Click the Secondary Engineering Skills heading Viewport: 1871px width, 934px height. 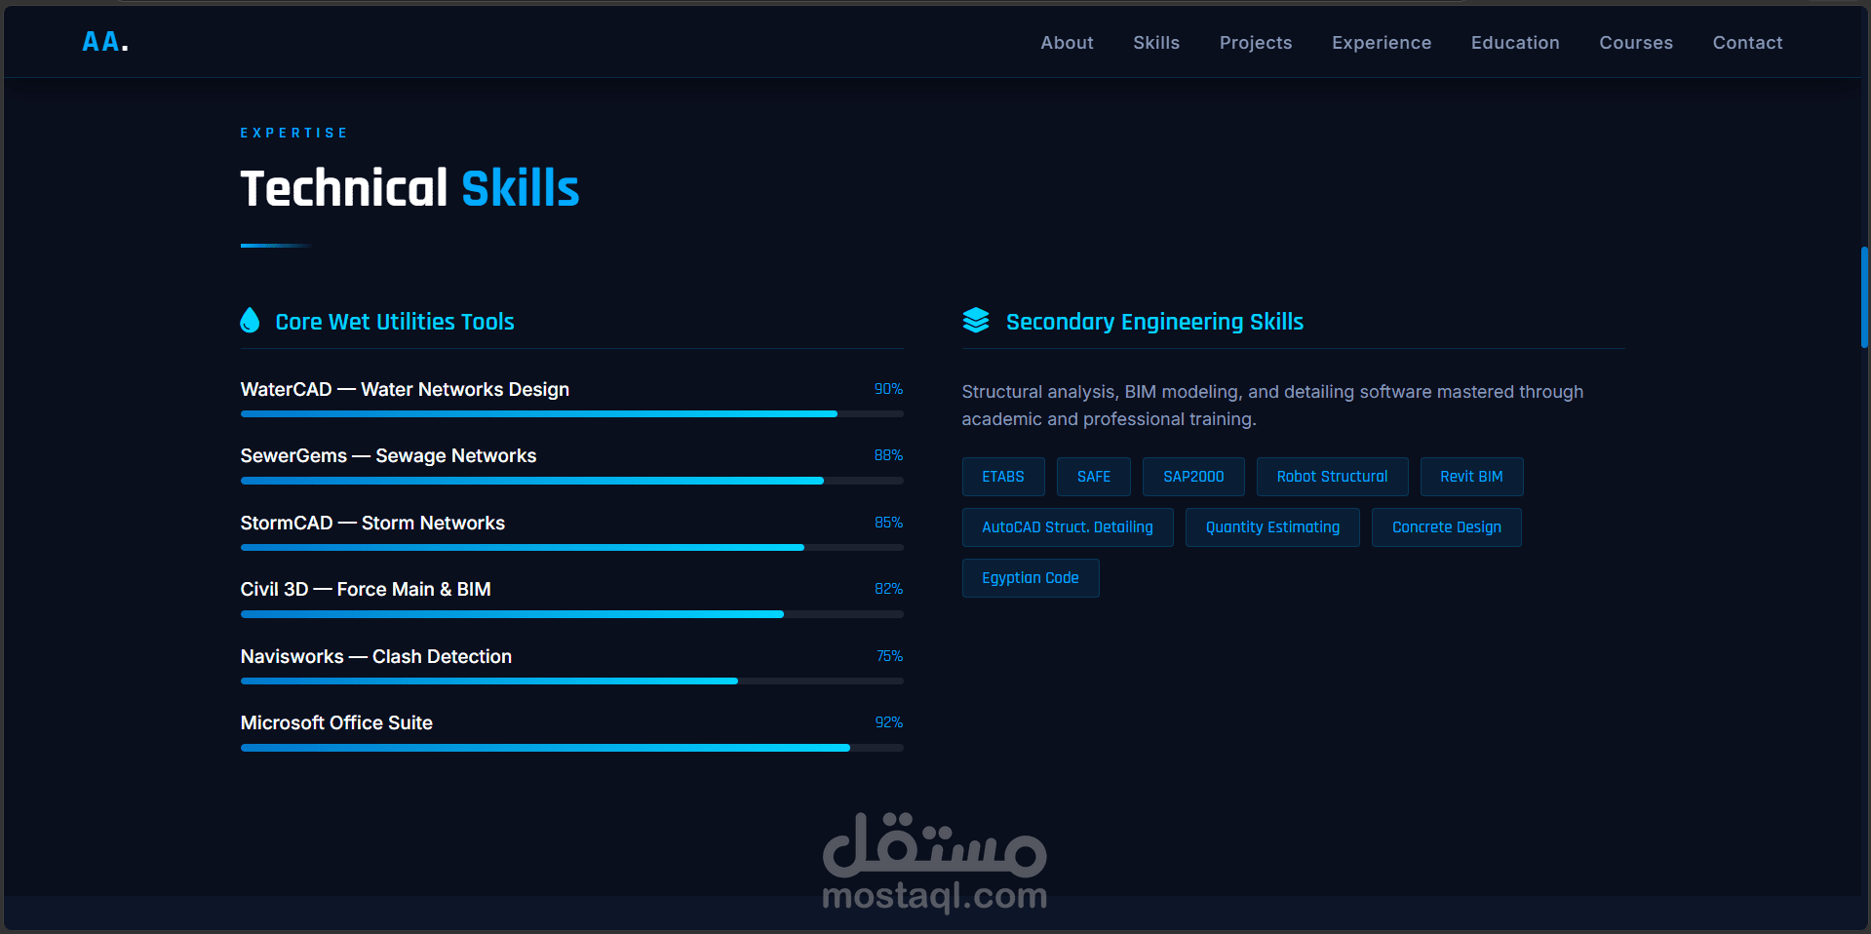click(1154, 322)
